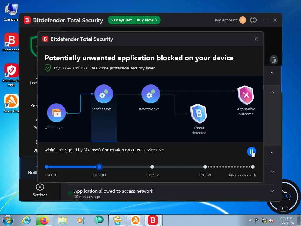Click the Bitdefender logo in the main title bar
301x226 pixels.
point(27,20)
